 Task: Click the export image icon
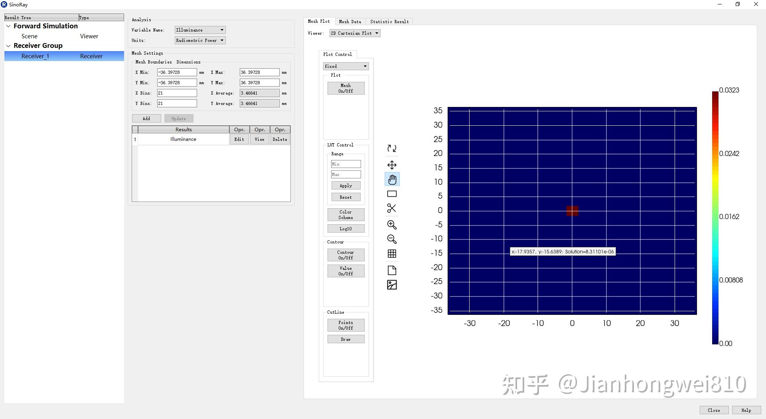392,285
